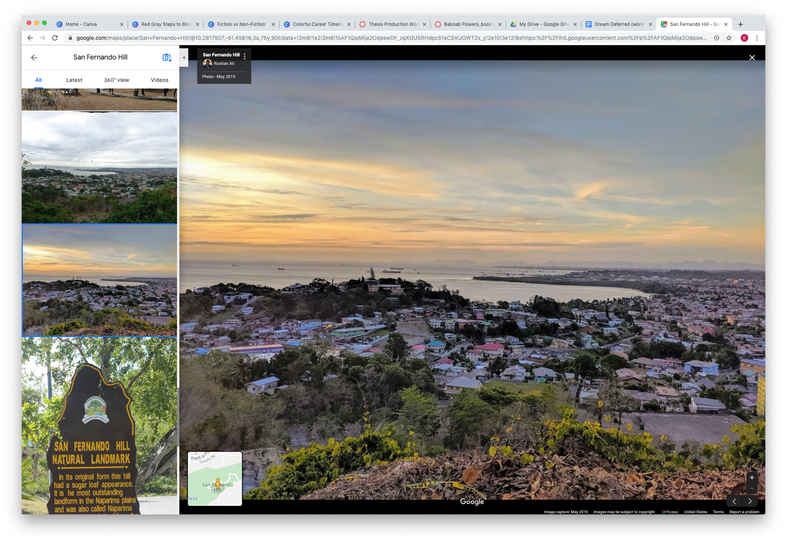Open the photo options three-dot menu

pos(245,56)
